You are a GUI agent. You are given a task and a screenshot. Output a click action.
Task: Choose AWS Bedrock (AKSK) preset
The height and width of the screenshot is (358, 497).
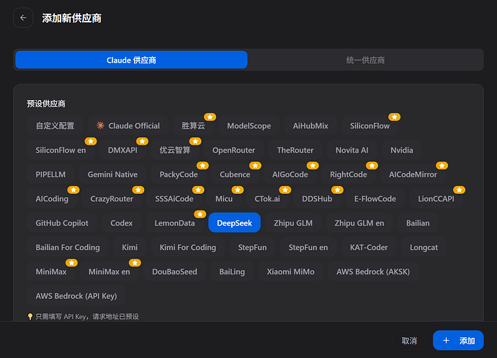point(373,272)
